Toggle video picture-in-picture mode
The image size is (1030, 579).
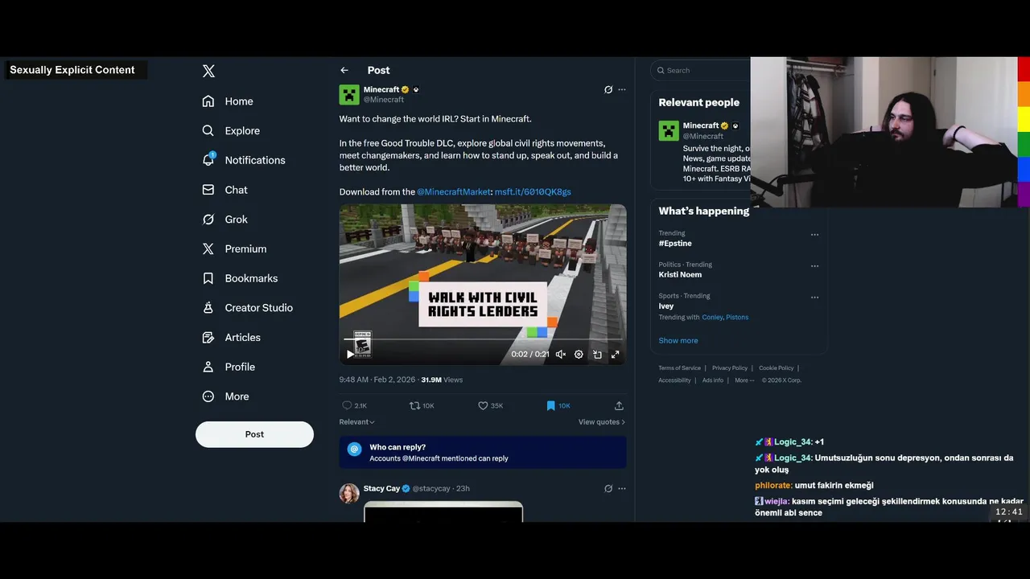coord(597,354)
